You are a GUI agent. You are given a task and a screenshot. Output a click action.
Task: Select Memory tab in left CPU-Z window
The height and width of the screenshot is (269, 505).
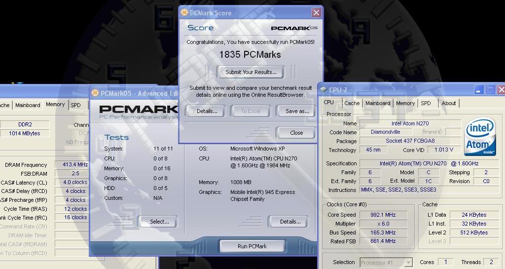click(55, 104)
